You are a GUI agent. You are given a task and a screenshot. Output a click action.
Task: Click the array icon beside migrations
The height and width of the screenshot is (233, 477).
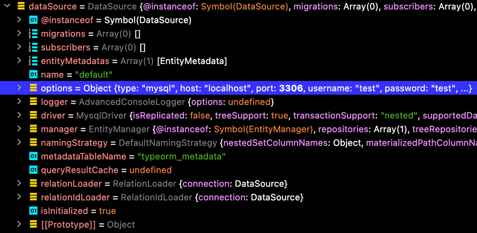click(x=34, y=33)
